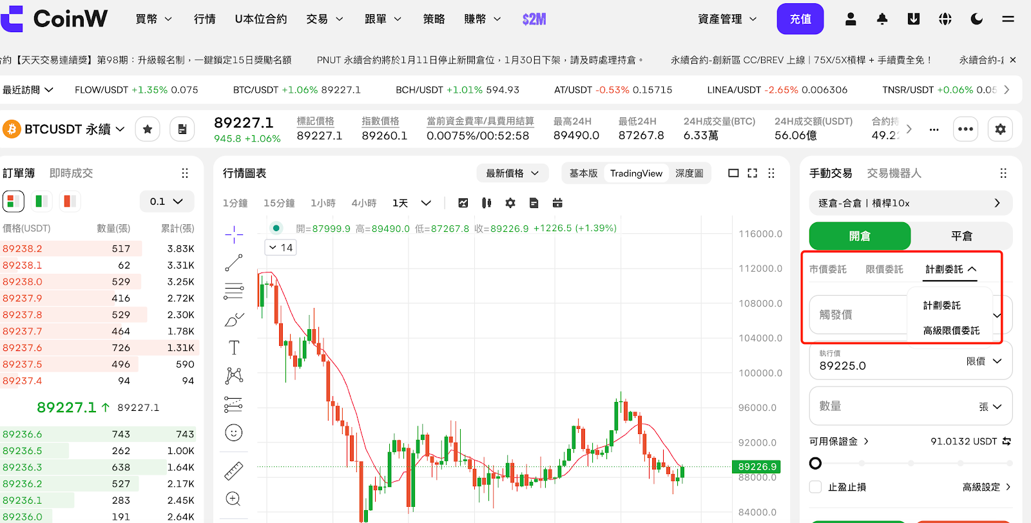The image size is (1031, 523).
Task: Open chart settings gear in chart toolbar
Action: tap(510, 203)
